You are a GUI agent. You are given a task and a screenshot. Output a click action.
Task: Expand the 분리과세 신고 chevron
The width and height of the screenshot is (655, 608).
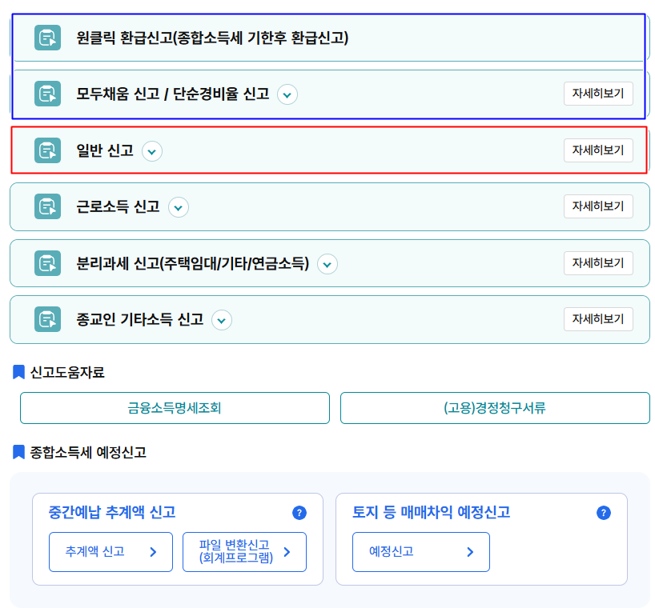click(x=327, y=263)
